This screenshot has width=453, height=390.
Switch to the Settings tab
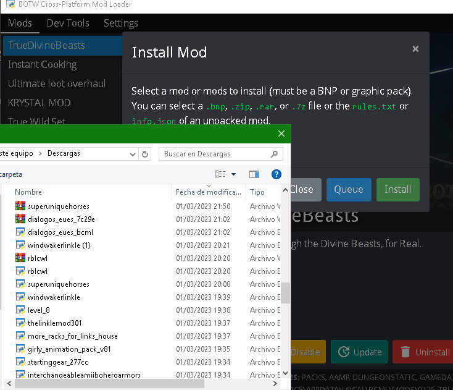pos(120,23)
